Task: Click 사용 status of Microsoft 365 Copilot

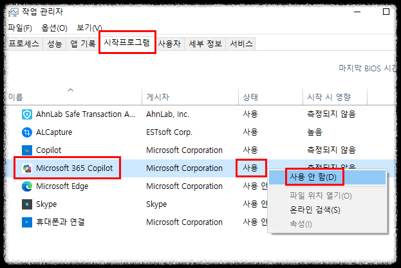Action: pos(250,168)
